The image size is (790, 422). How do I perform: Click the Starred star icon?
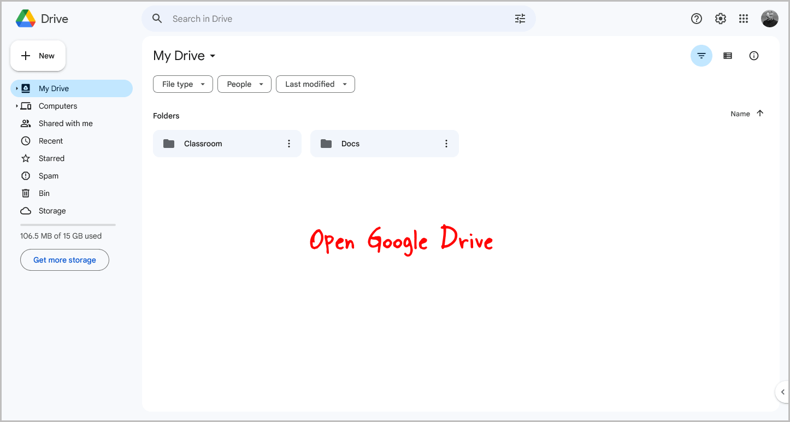click(26, 158)
